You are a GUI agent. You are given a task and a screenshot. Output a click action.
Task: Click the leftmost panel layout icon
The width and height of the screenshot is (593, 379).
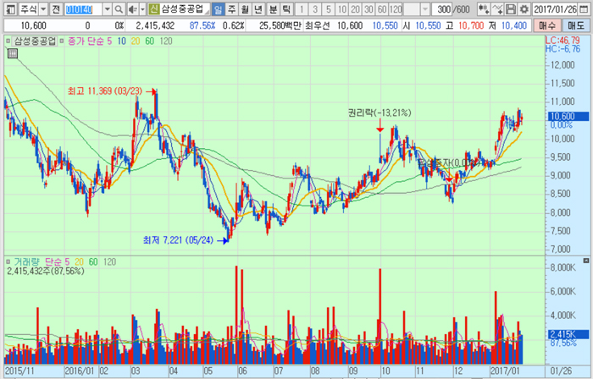pos(8,9)
